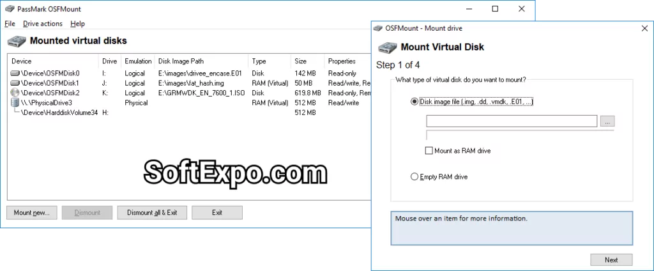Click the OSFMDisk2 disc icon
Image resolution: width=654 pixels, height=271 pixels.
pos(15,93)
